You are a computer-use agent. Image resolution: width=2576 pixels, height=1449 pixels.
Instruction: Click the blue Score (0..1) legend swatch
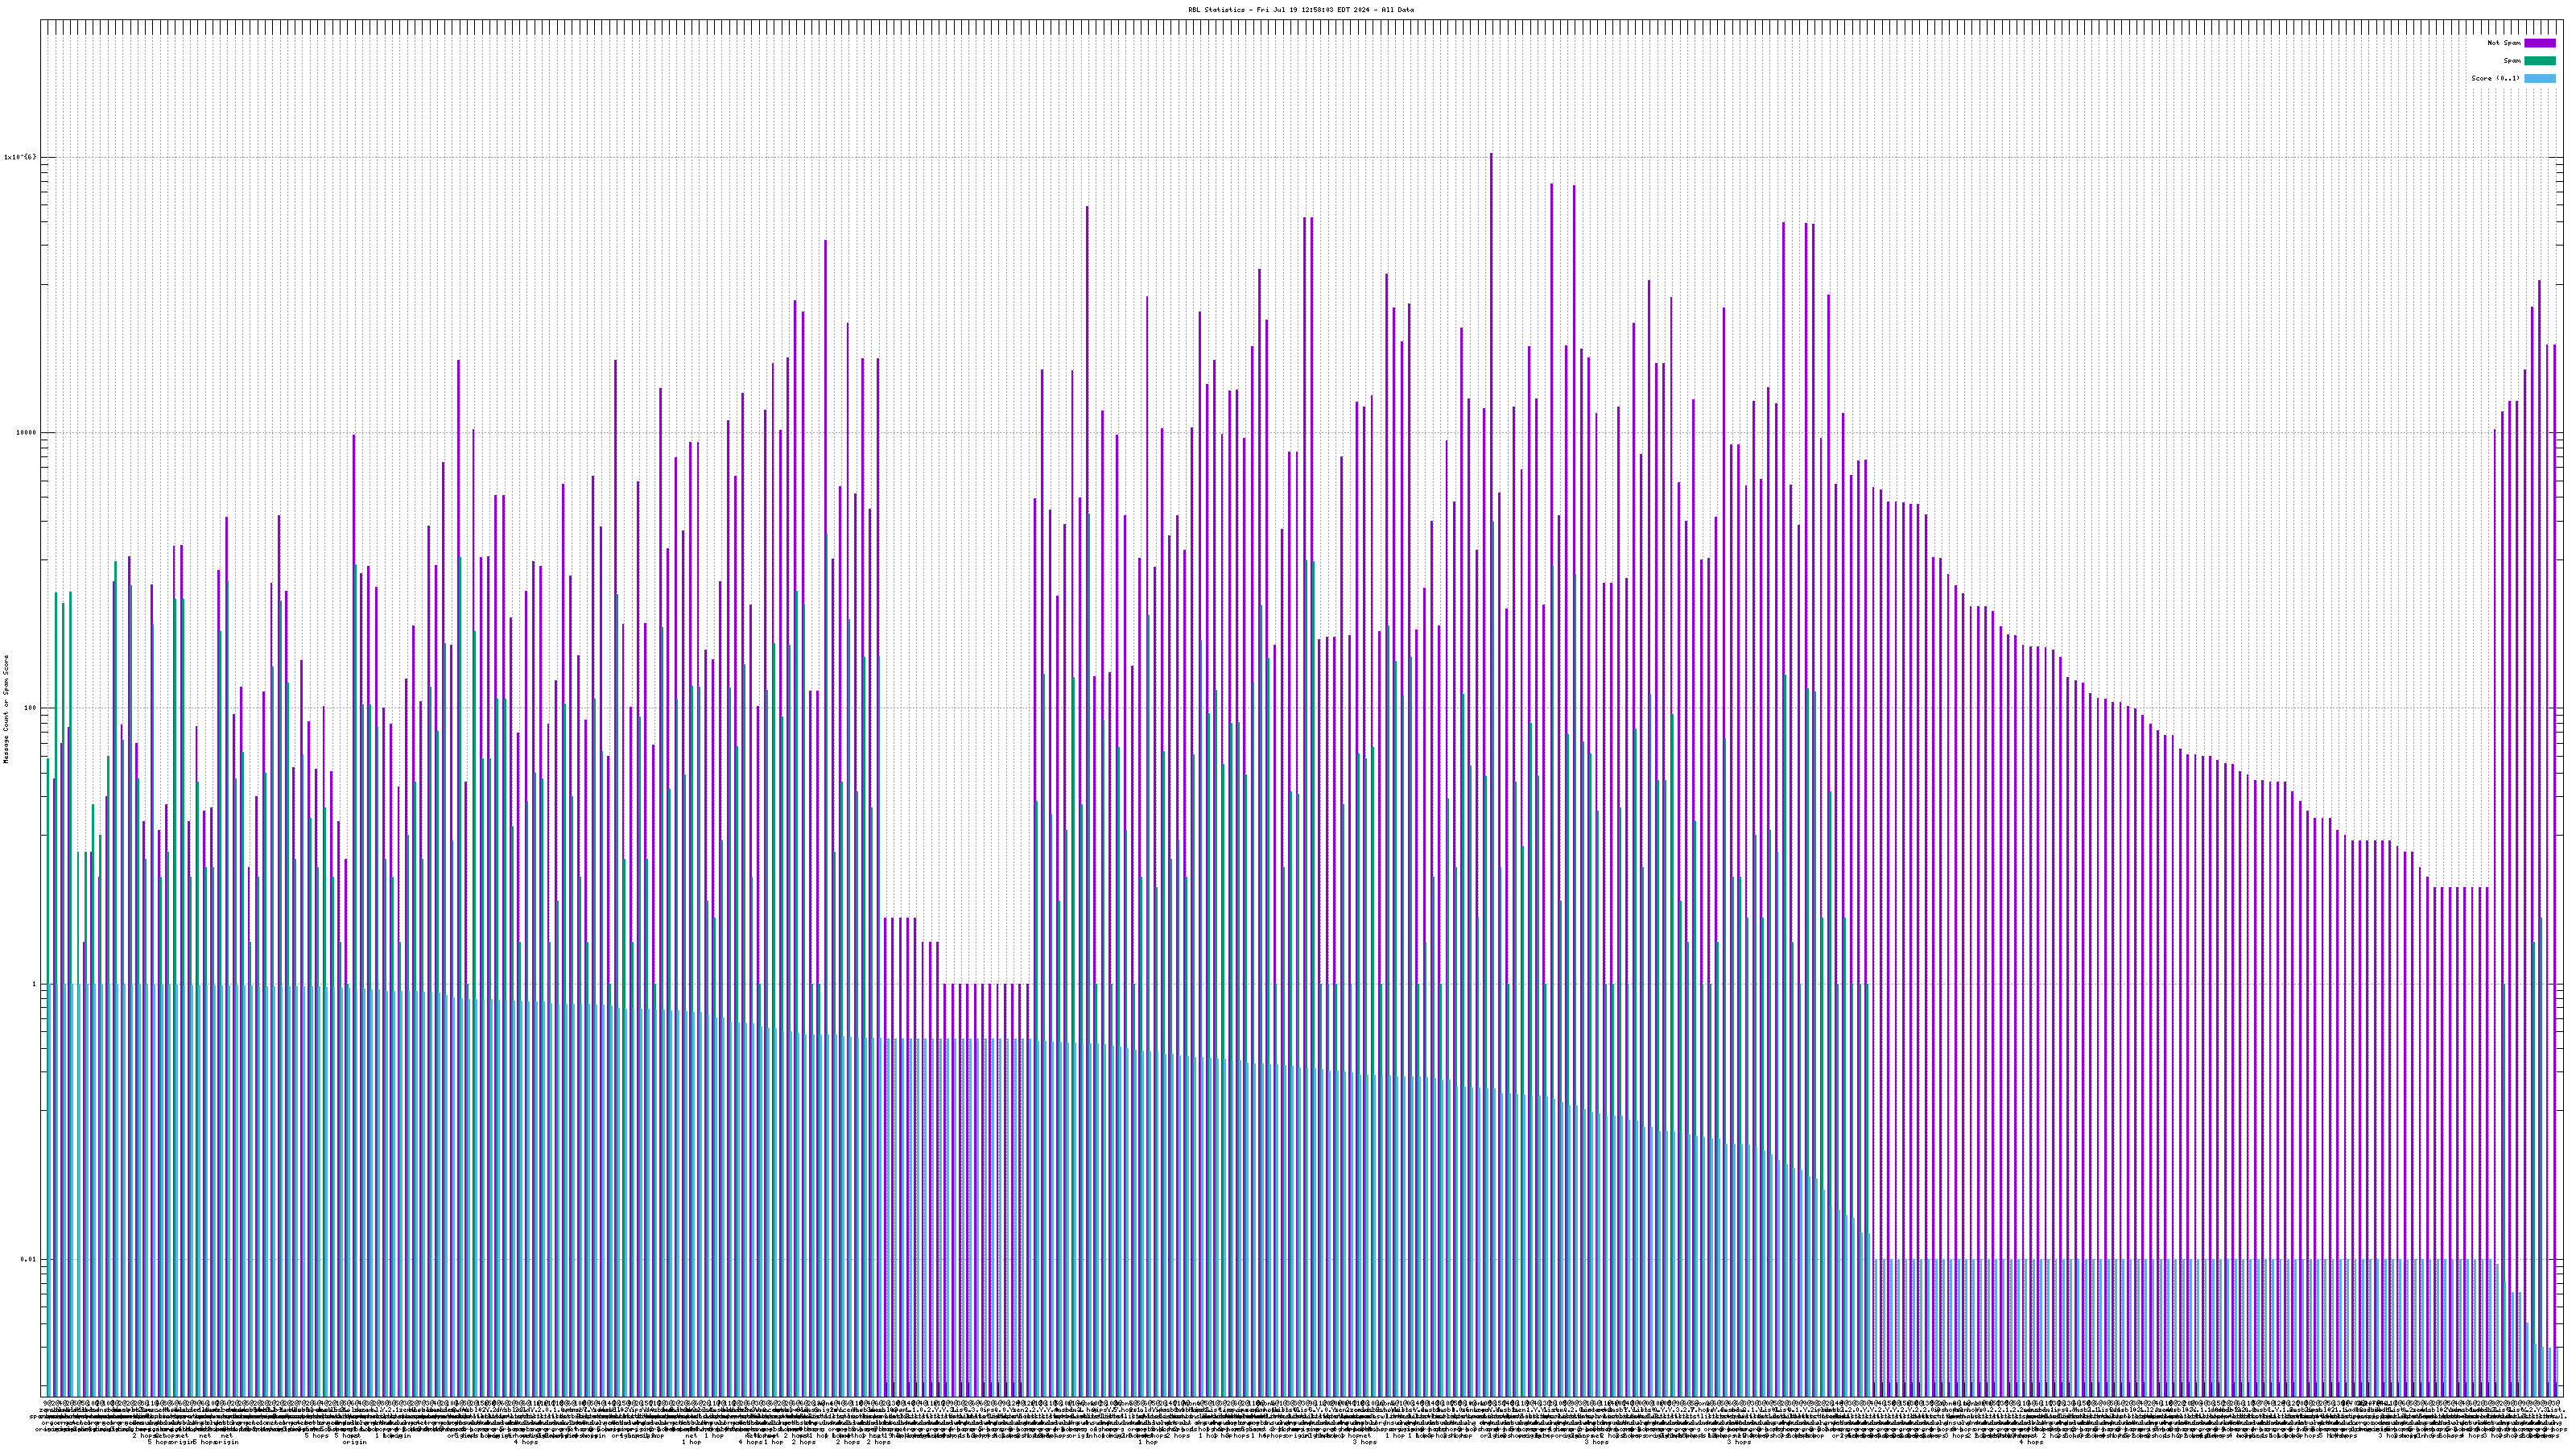(x=2539, y=78)
